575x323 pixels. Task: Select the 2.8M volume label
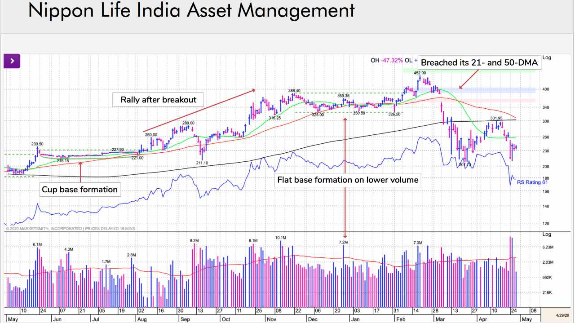click(x=131, y=255)
